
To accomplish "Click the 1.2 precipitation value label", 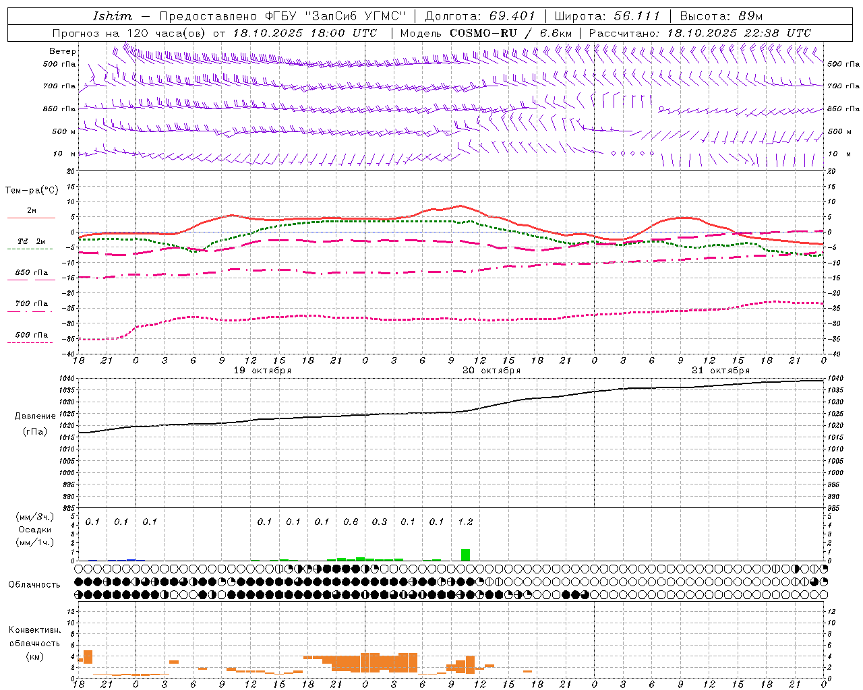I will tap(465, 522).
